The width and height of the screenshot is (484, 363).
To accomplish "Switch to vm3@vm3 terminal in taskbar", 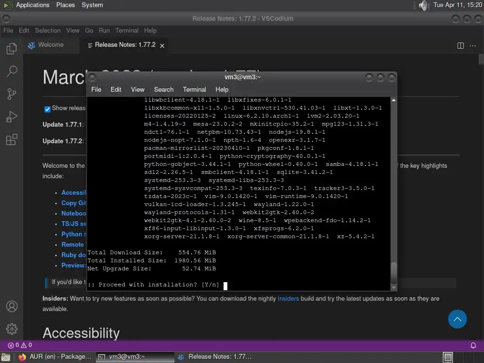I will point(135,357).
